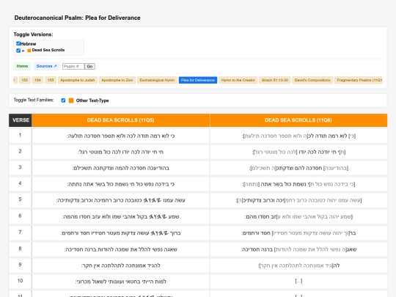This screenshot has width=396, height=297.
Task: Expand the Dead Sea Scrolls disclosure triangle
Action: click(x=23, y=51)
